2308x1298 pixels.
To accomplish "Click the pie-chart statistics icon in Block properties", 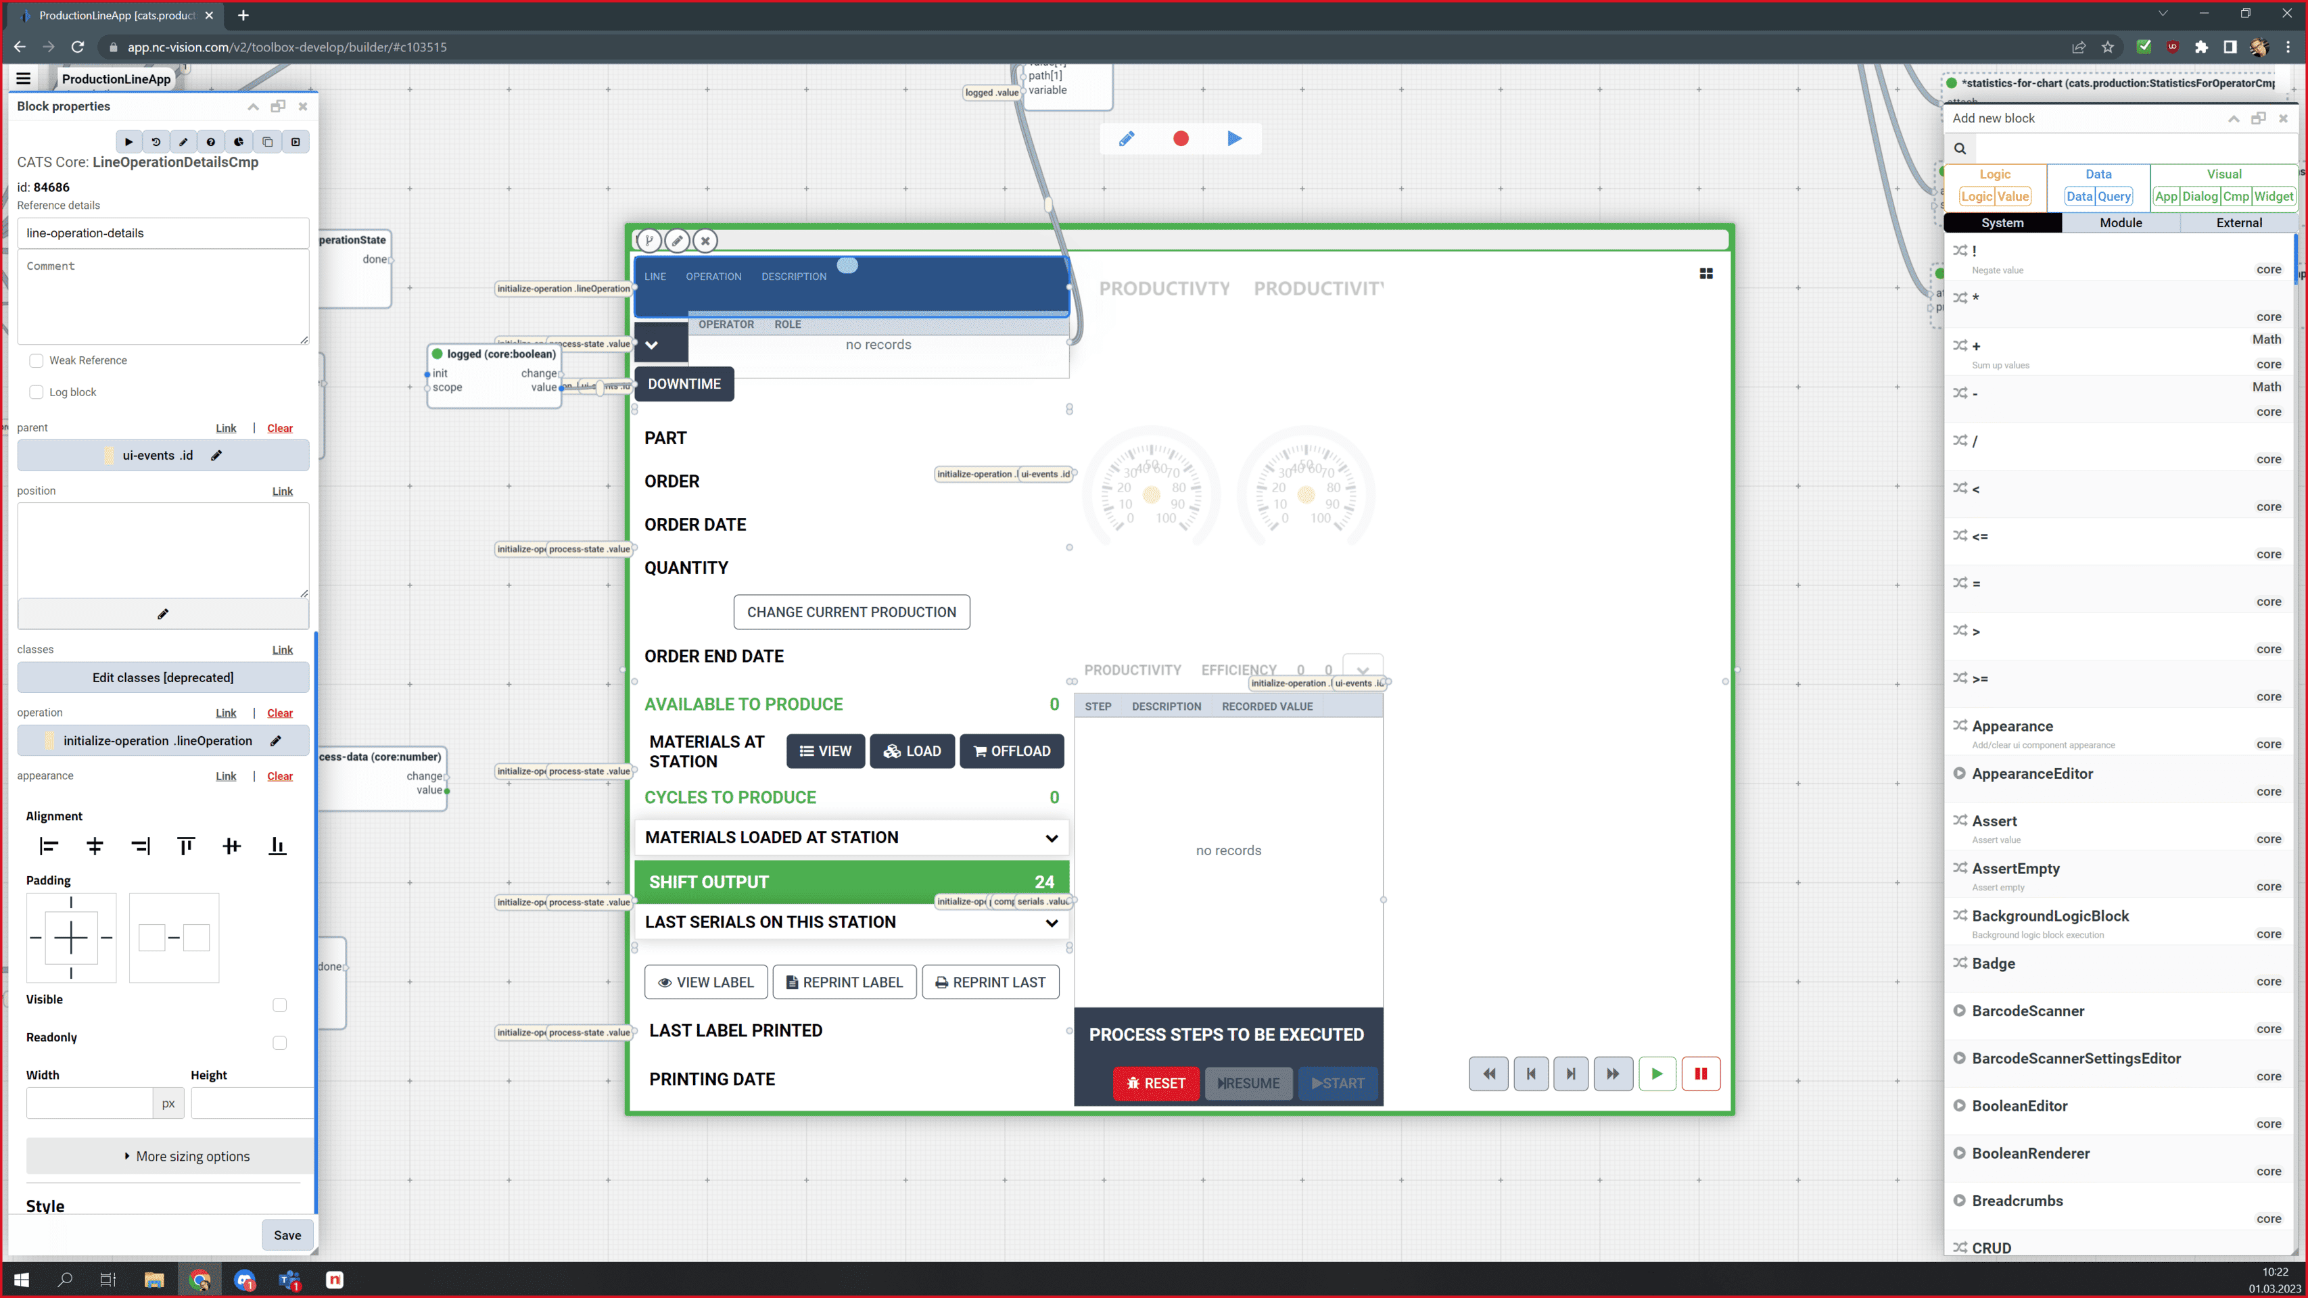I will tap(239, 141).
